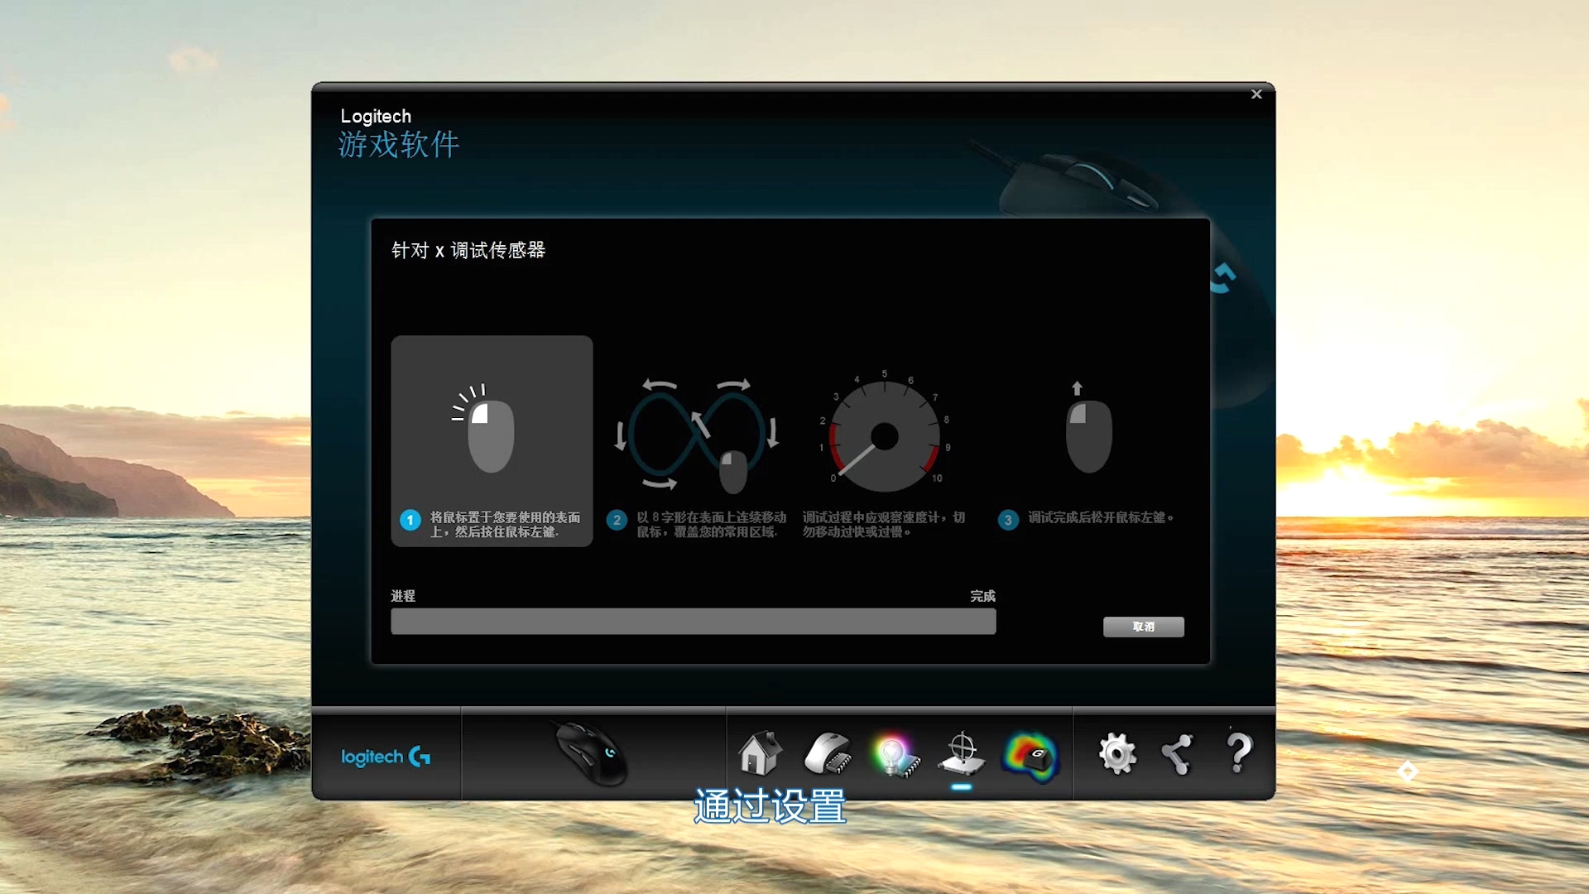The height and width of the screenshot is (894, 1589).
Task: Click the speedometer gauge illustration
Action: coord(884,436)
